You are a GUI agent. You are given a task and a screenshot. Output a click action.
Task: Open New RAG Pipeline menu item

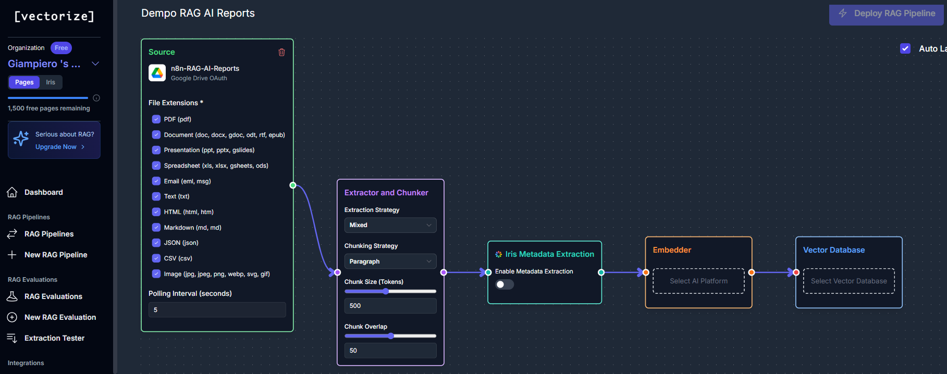(56, 255)
